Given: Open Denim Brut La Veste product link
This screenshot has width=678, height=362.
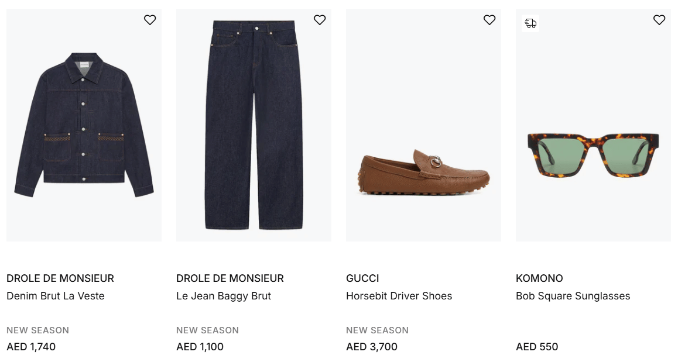Looking at the screenshot, I should (x=56, y=296).
